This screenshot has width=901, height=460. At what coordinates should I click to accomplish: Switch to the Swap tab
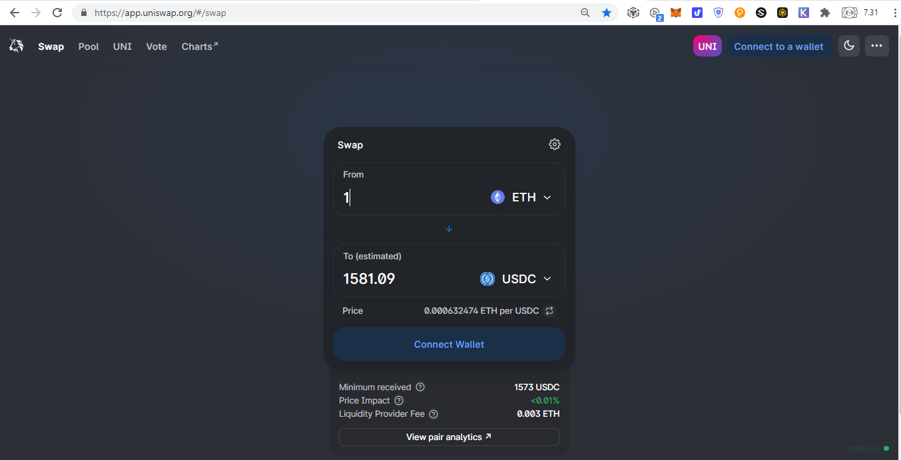[x=51, y=47]
